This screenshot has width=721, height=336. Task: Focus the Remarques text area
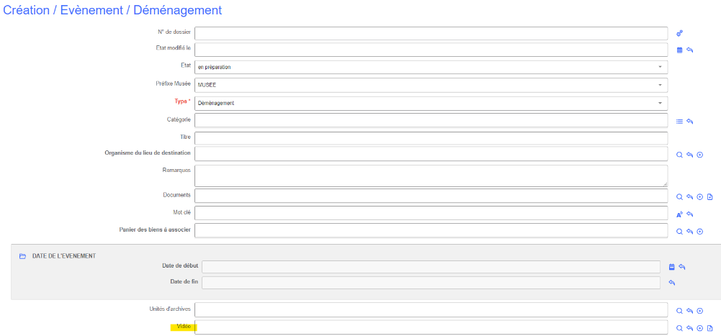pos(431,176)
